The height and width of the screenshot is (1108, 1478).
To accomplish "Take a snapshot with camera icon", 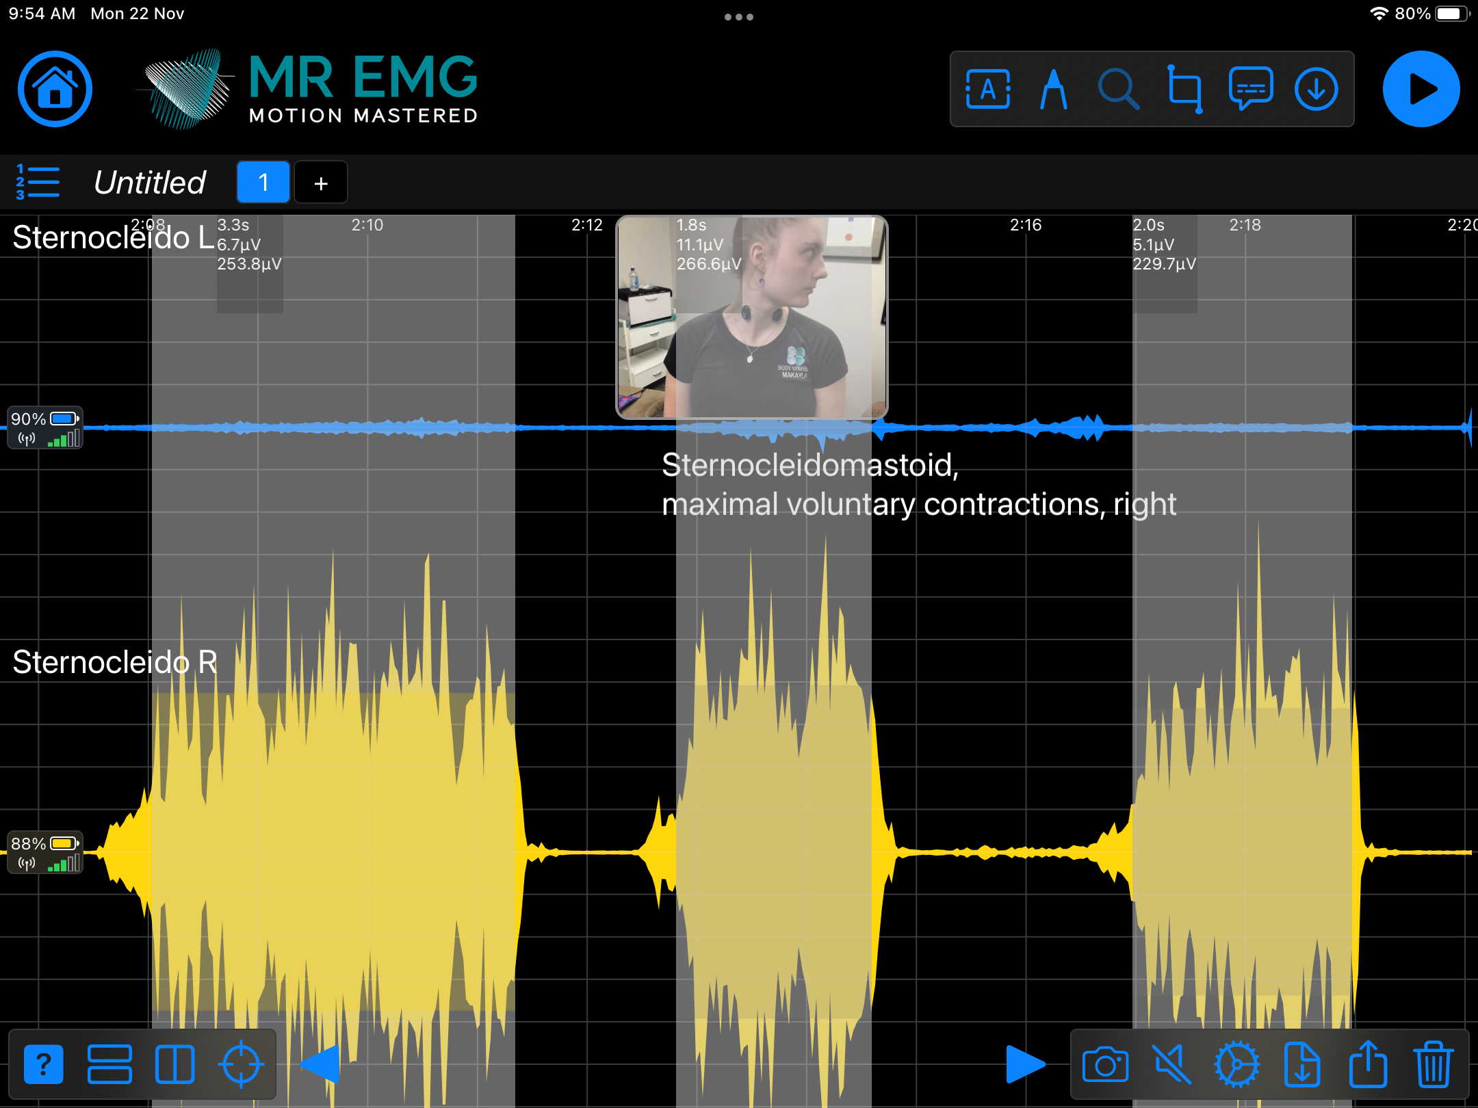I will (1105, 1064).
